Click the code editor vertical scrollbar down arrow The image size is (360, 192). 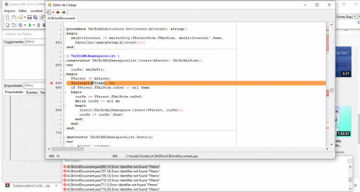332,144
